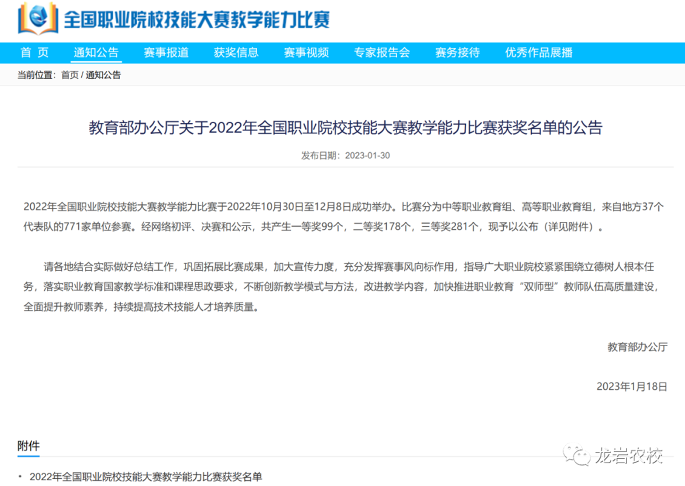The height and width of the screenshot is (486, 685).
Task: Open 获奖信息 menu item
Action: click(236, 53)
